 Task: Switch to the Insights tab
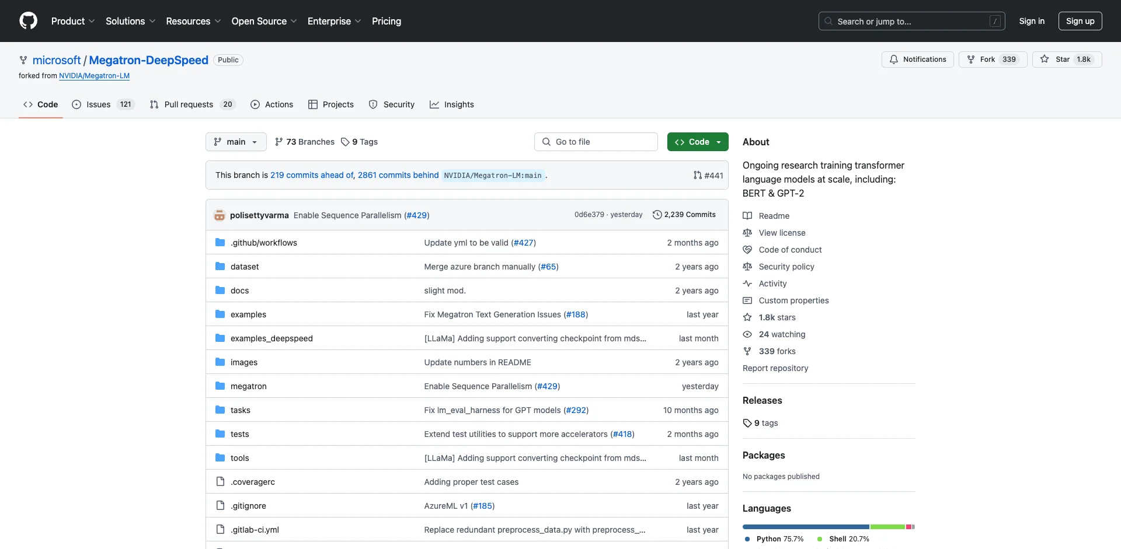tap(452, 104)
